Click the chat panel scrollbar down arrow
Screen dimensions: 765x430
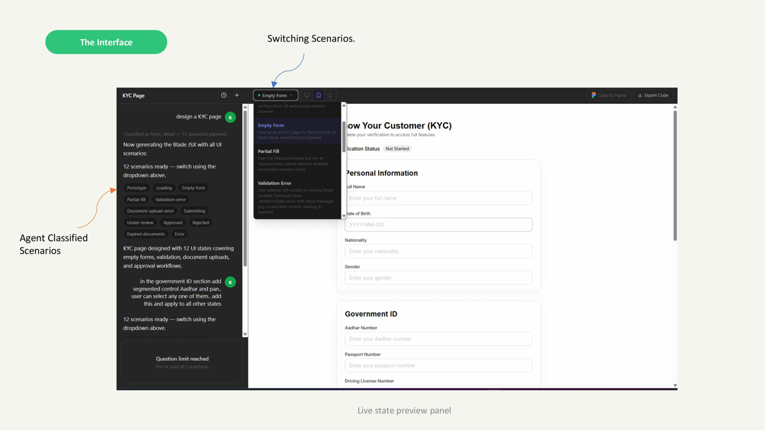245,334
